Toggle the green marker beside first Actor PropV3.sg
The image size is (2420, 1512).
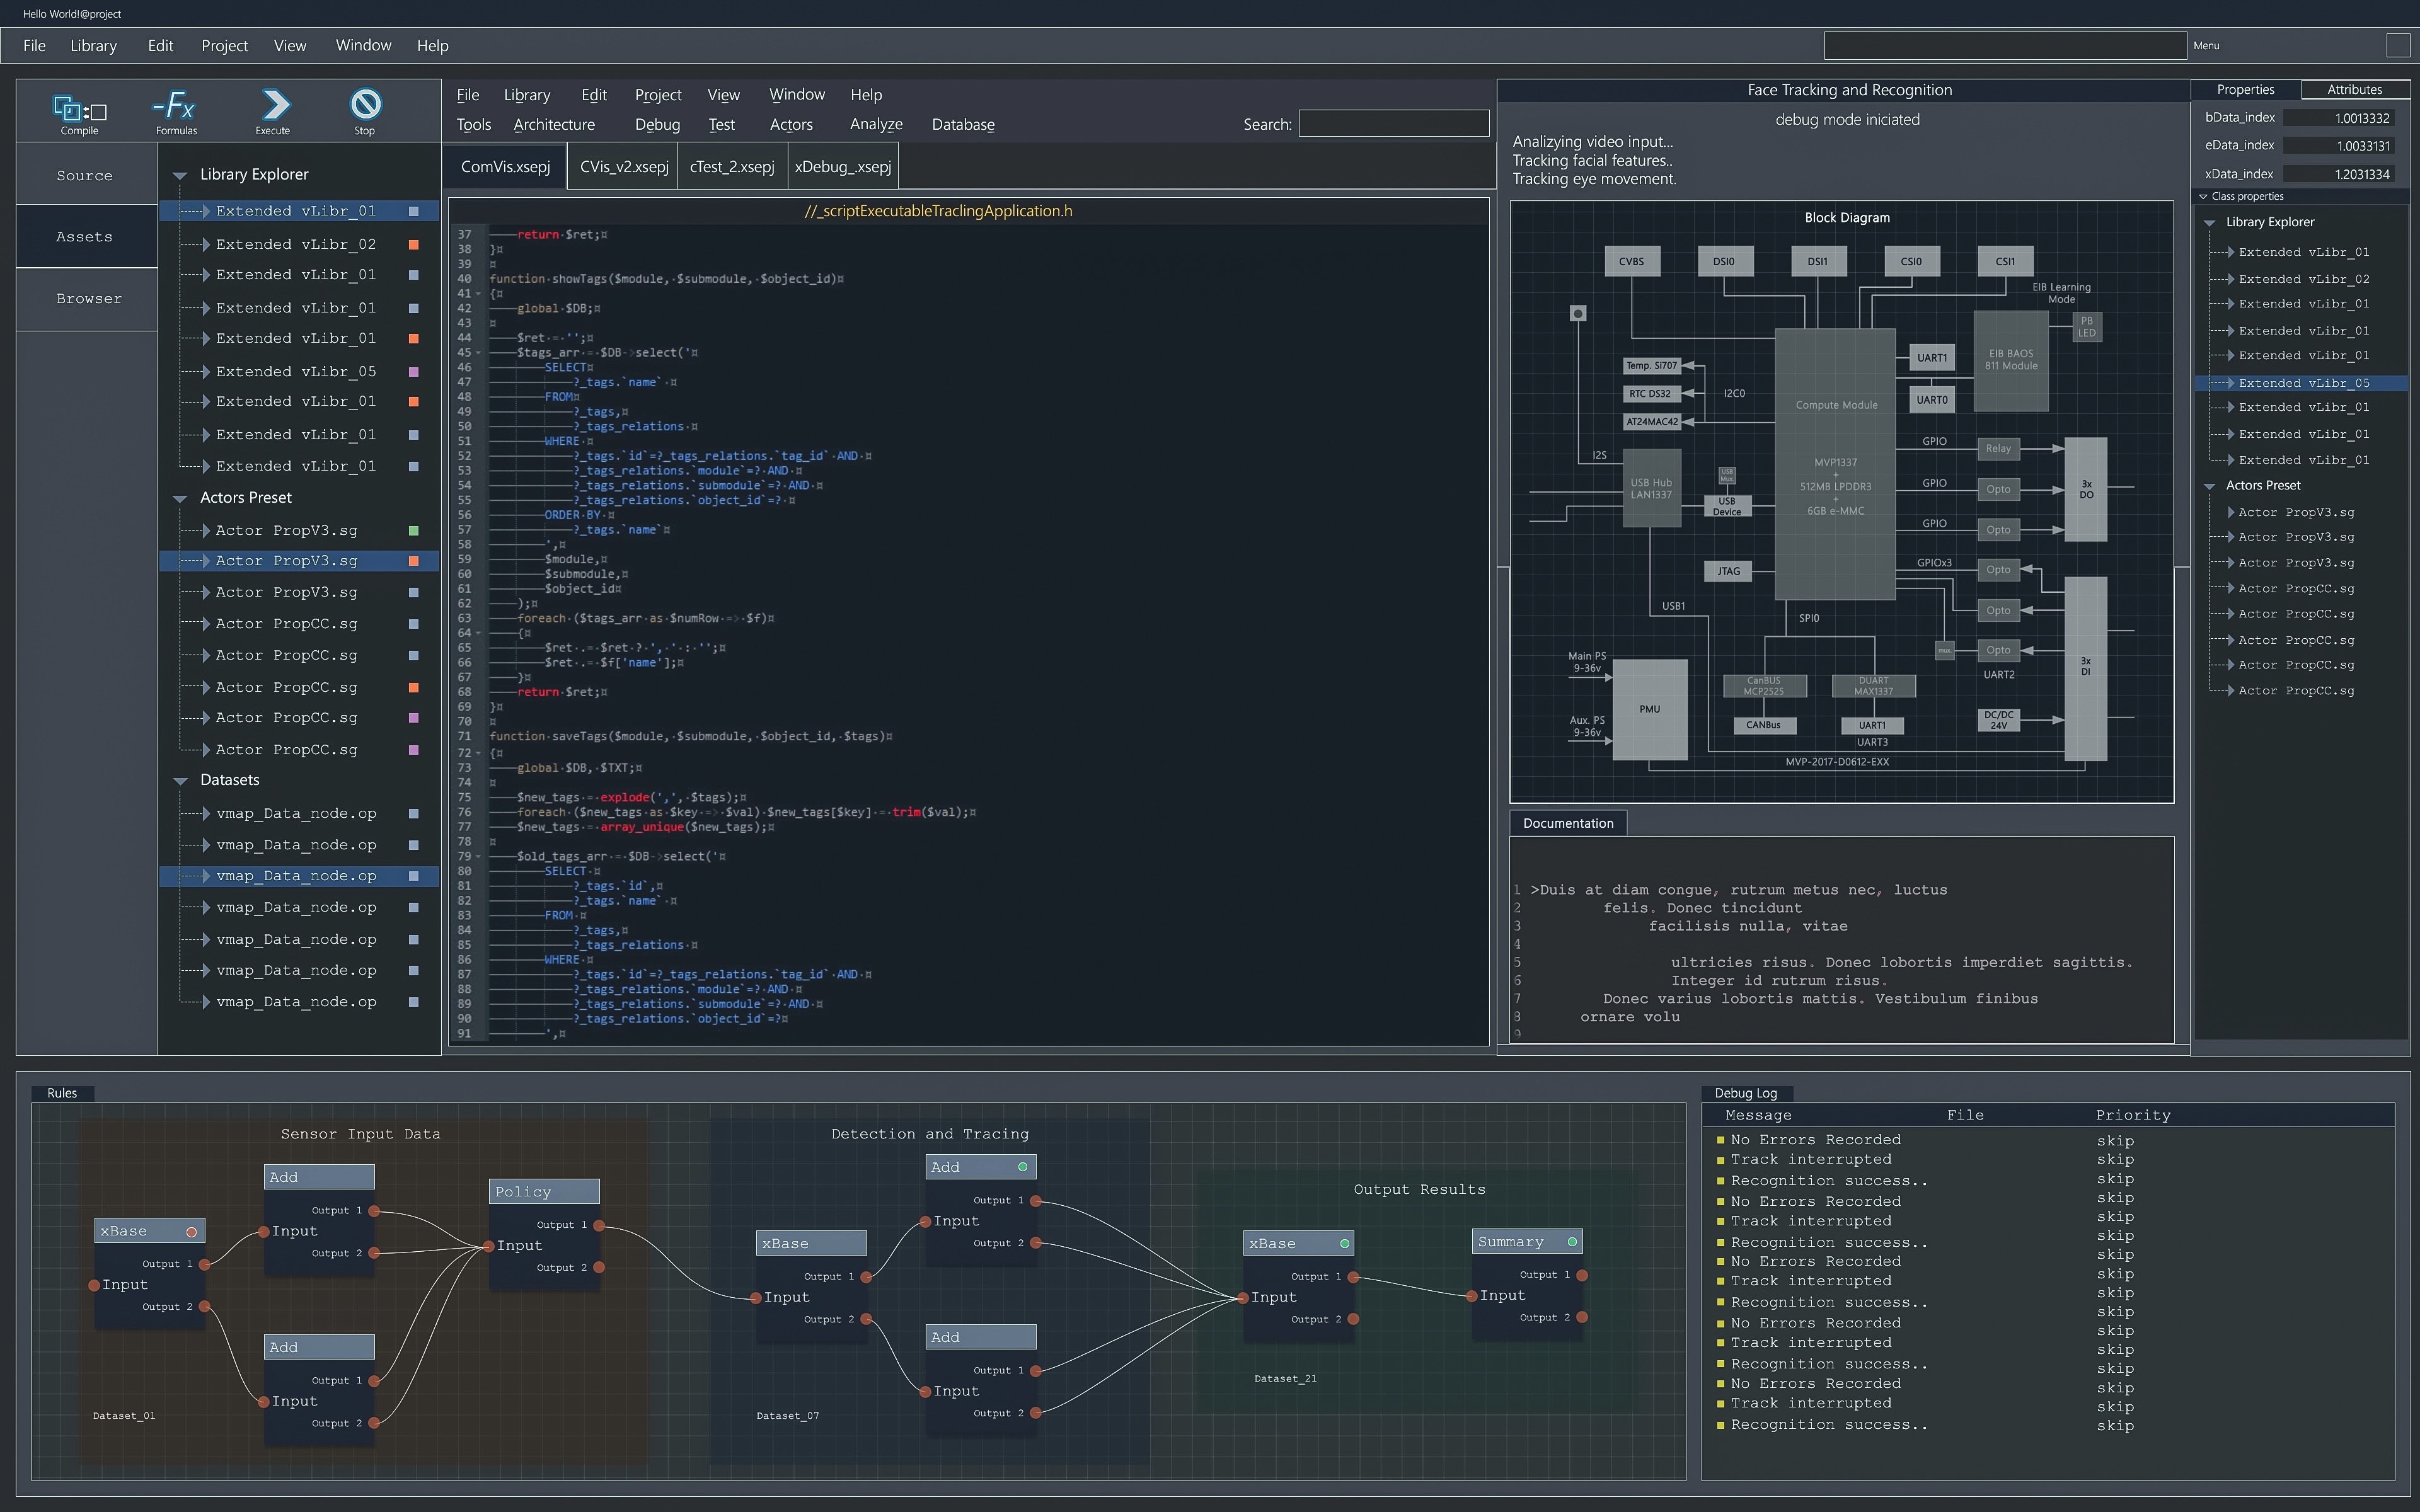(x=414, y=531)
